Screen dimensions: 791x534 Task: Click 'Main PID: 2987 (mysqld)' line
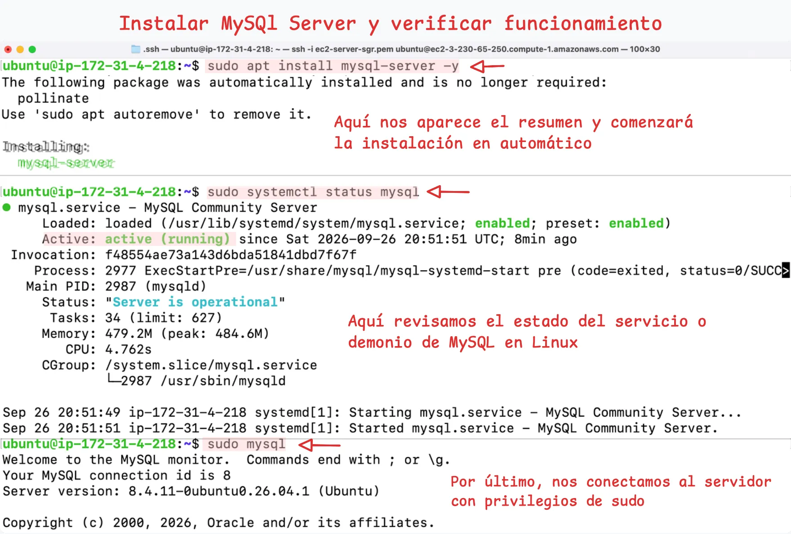tap(116, 286)
